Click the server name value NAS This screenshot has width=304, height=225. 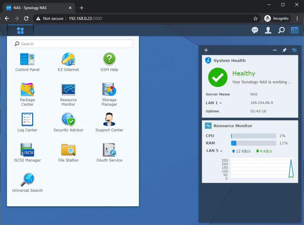tap(254, 94)
